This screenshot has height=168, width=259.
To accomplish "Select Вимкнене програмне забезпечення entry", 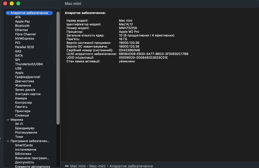I will tap(32, 158).
